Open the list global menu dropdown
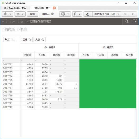The width and height of the screenshot is (139, 139). coord(20,14)
